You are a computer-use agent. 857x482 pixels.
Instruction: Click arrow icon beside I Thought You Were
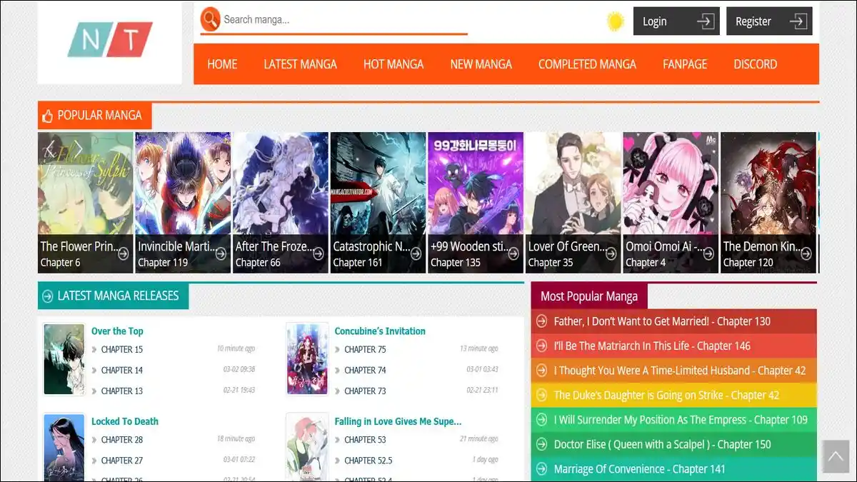point(541,371)
